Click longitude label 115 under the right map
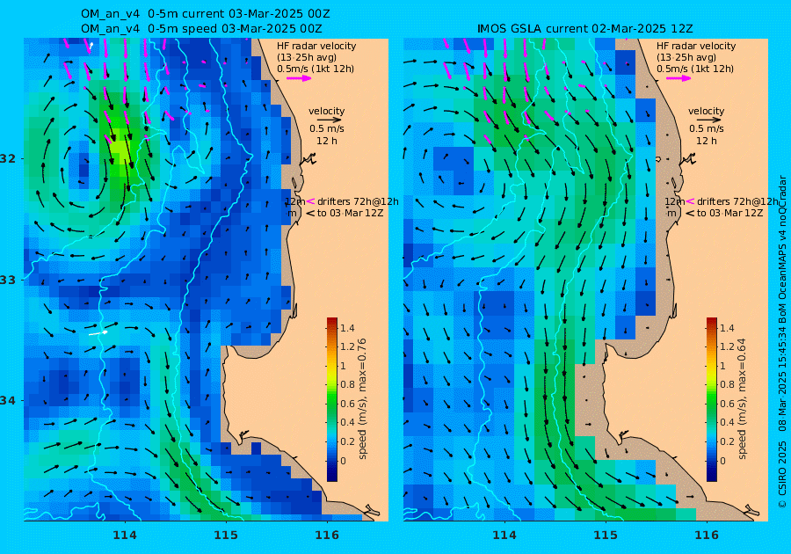Viewport: 791px width, 554px height. 606,536
